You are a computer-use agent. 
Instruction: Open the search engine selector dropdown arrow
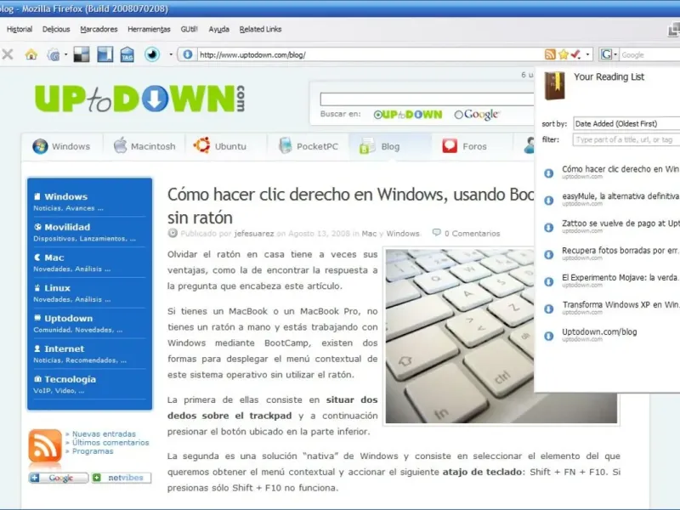click(615, 54)
